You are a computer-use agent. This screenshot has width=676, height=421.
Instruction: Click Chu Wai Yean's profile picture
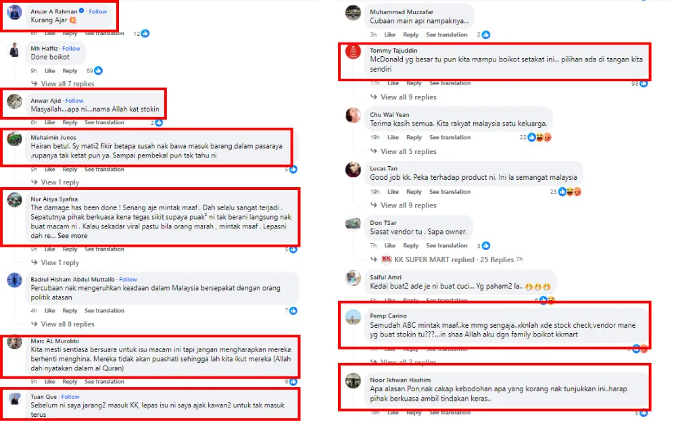click(x=353, y=116)
